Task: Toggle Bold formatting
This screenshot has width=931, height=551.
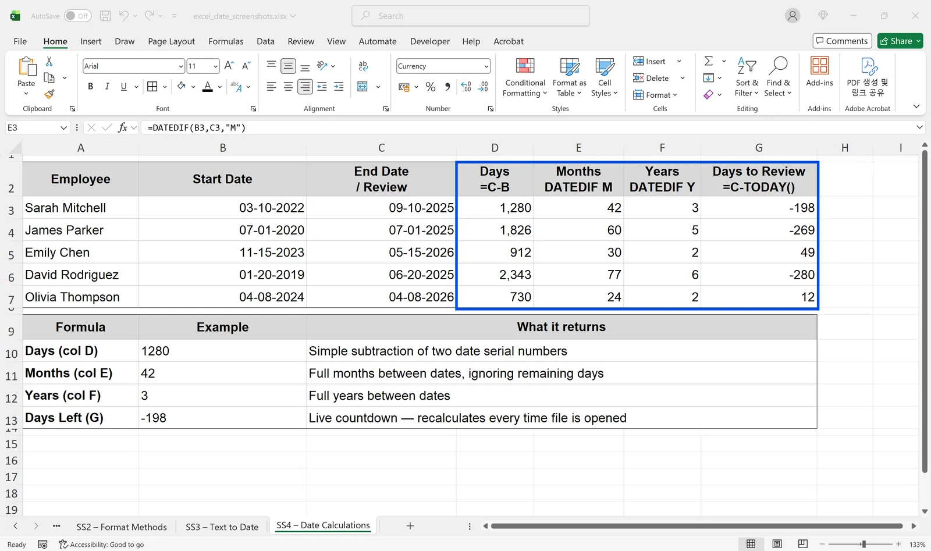Action: 90,87
